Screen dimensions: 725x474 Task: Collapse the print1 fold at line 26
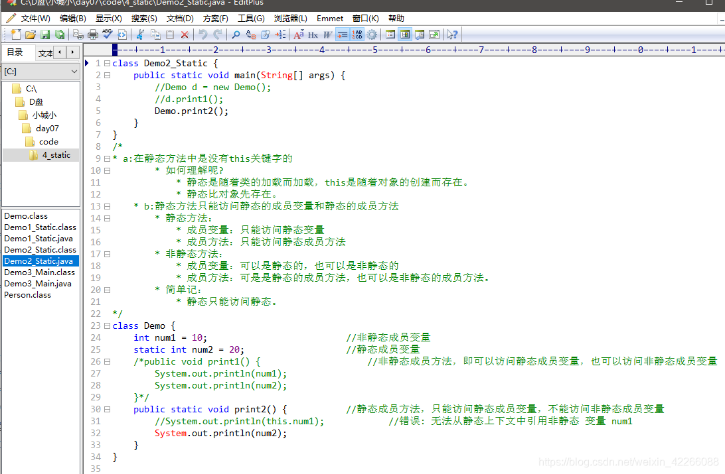[x=108, y=362]
